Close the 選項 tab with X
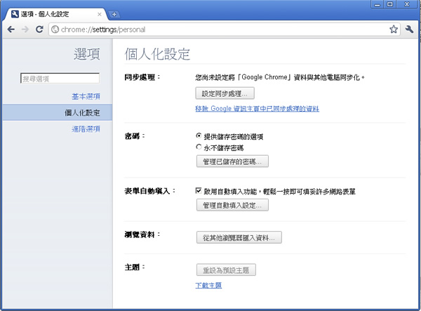This screenshot has width=421, height=311. (x=100, y=14)
